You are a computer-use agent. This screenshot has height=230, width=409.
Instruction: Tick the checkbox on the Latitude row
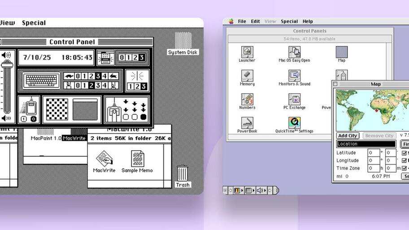coord(404,153)
